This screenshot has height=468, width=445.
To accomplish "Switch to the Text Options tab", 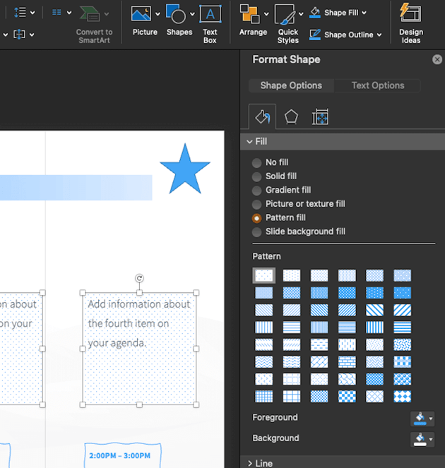I will pyautogui.click(x=378, y=85).
